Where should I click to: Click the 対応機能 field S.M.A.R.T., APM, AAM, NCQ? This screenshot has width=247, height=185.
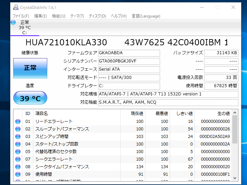(x=168, y=103)
